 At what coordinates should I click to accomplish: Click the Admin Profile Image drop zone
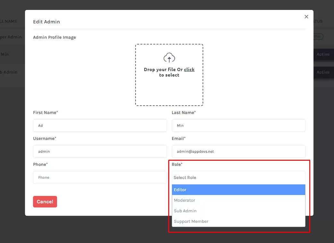point(169,75)
